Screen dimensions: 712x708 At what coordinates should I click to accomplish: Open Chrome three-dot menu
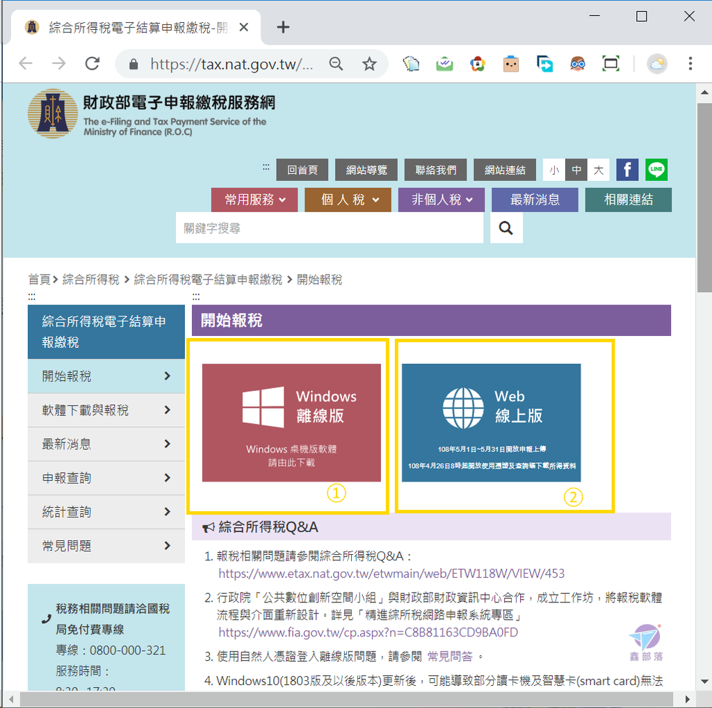pyautogui.click(x=690, y=63)
